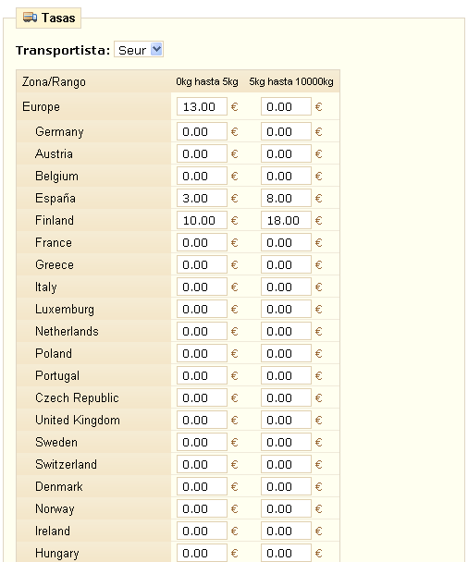Click the United Kingdom 0kg-5kg price field

point(202,420)
